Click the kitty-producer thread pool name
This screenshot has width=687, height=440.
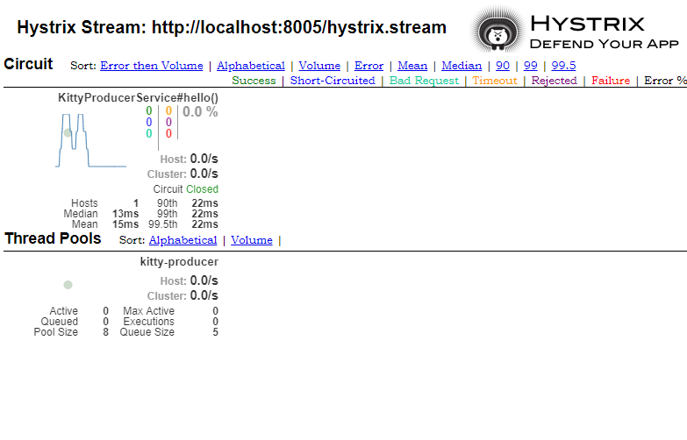(179, 261)
